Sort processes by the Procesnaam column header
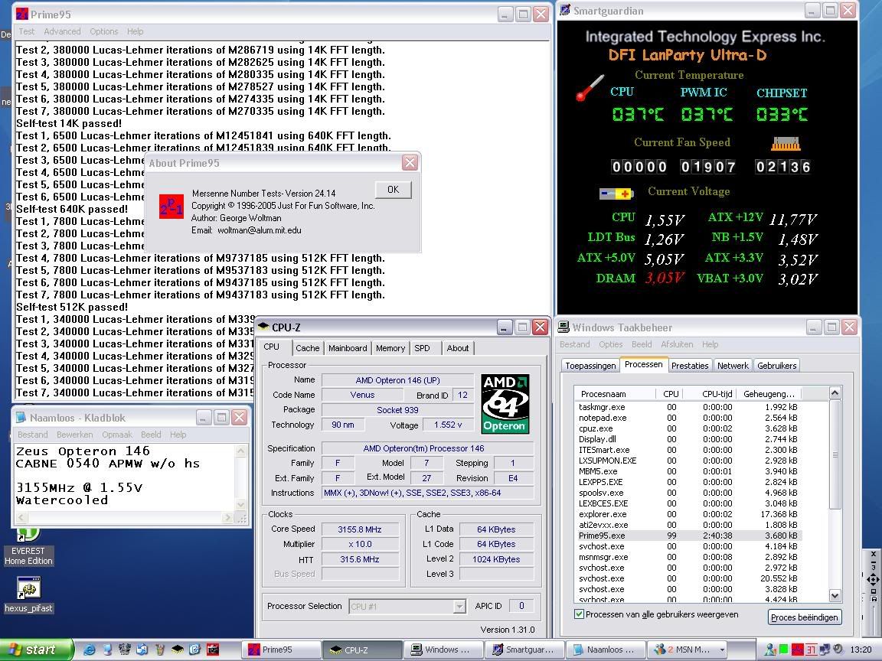 coord(615,393)
